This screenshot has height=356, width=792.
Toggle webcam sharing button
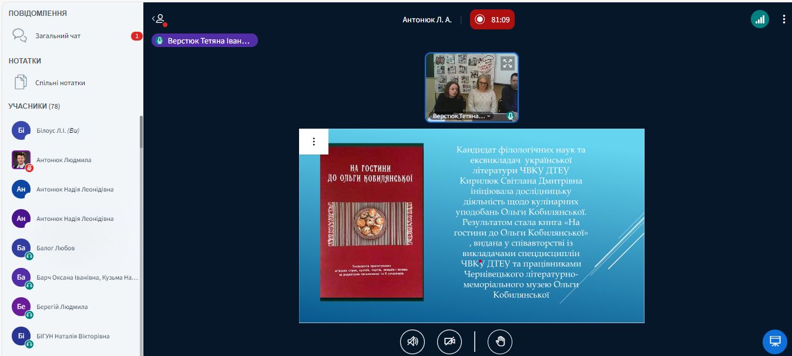point(449,341)
